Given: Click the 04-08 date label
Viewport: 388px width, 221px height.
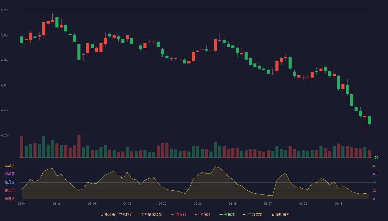Looking at the screenshot, I should [127, 204].
